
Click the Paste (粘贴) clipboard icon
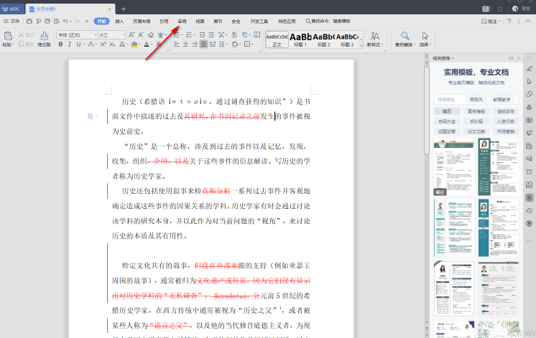point(8,35)
